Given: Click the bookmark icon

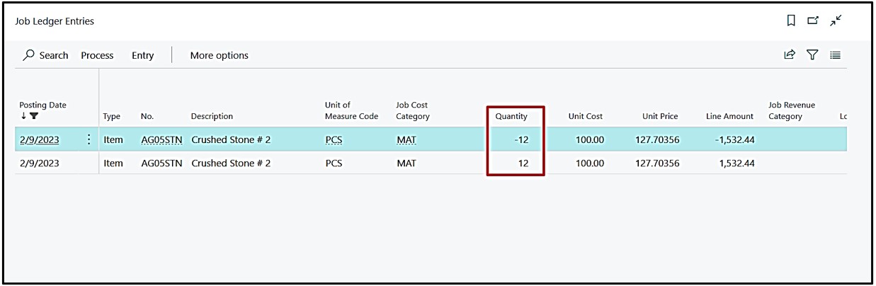Looking at the screenshot, I should [x=791, y=21].
